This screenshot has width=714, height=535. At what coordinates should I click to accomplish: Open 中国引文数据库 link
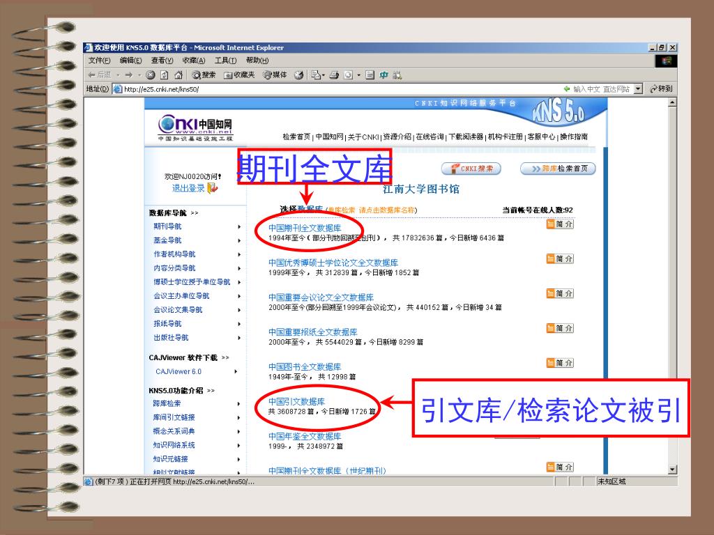pyautogui.click(x=296, y=401)
